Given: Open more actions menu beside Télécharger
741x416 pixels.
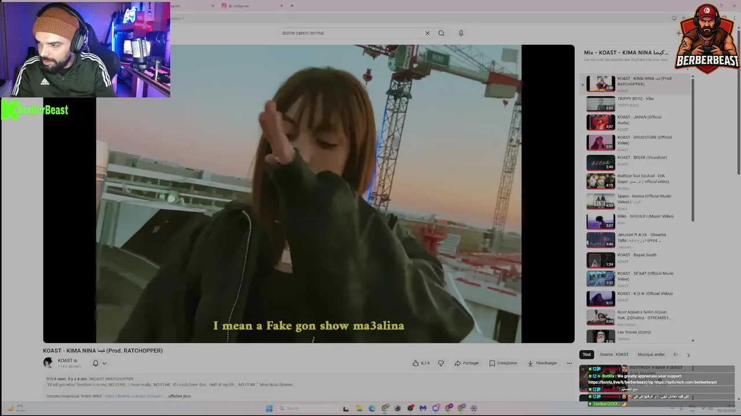Looking at the screenshot, I should click(x=569, y=363).
